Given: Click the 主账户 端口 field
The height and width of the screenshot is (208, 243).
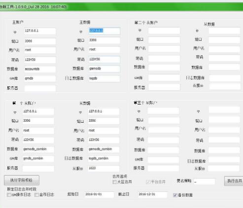Looking at the screenshot, I should click(x=40, y=41).
